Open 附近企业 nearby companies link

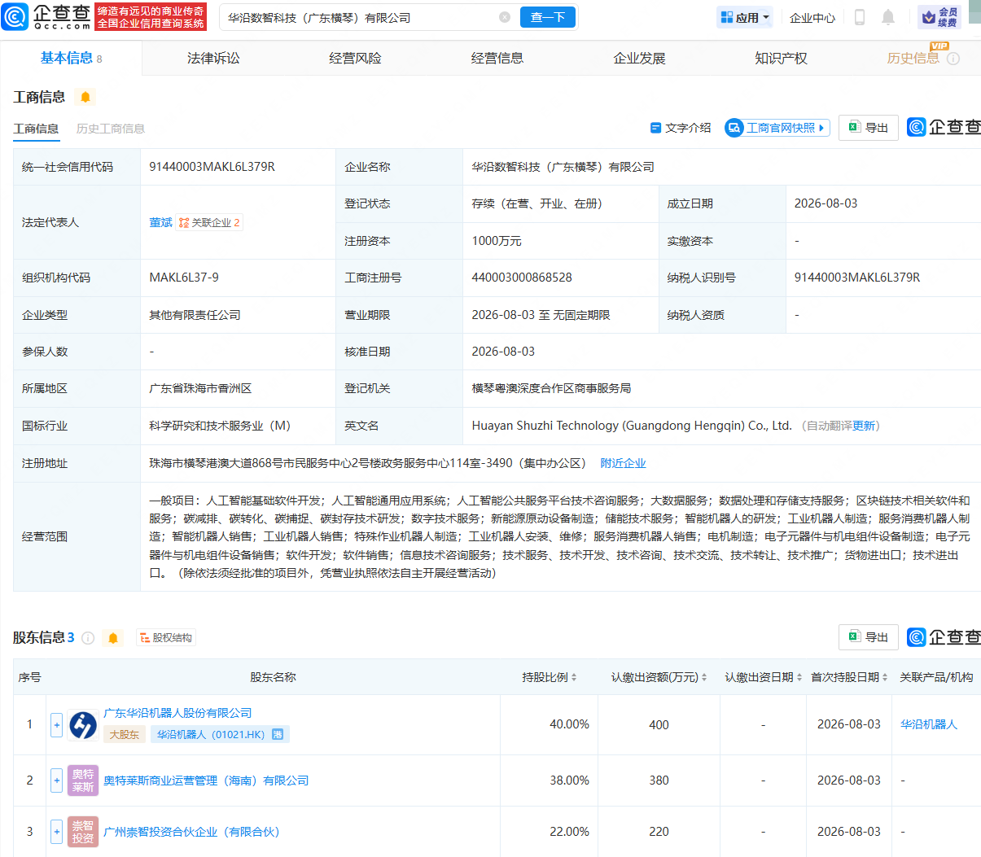623,463
